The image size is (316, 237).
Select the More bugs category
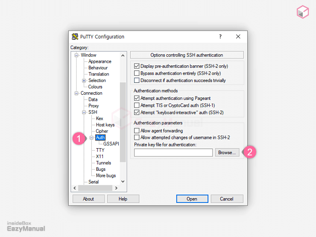(106, 176)
